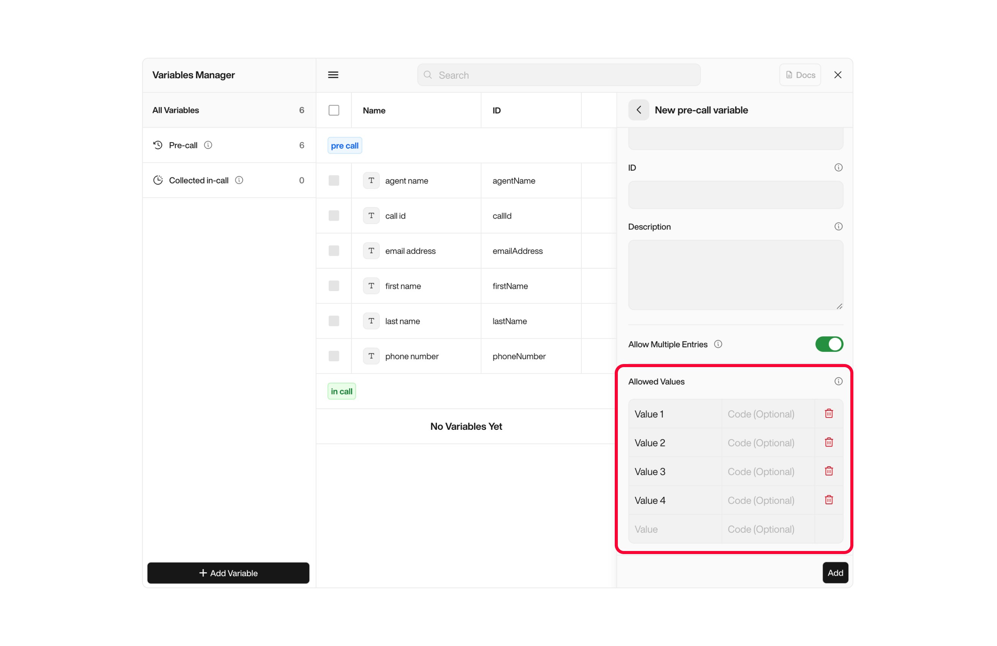Screen dimensions: 997x646
Task: Select All Variables in the sidebar
Action: 176,110
